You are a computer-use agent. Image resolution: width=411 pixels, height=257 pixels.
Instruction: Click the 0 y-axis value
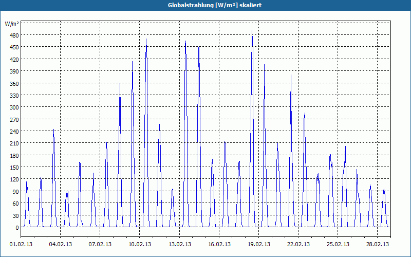(17, 228)
